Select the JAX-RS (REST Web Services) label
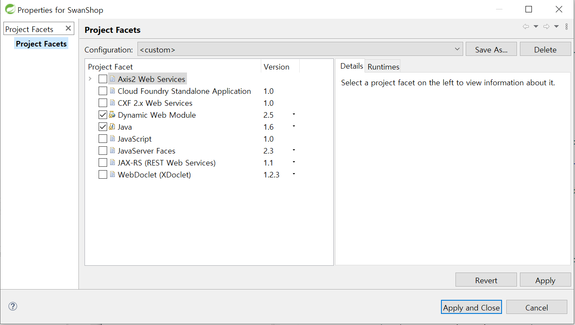This screenshot has width=575, height=325. coord(166,162)
